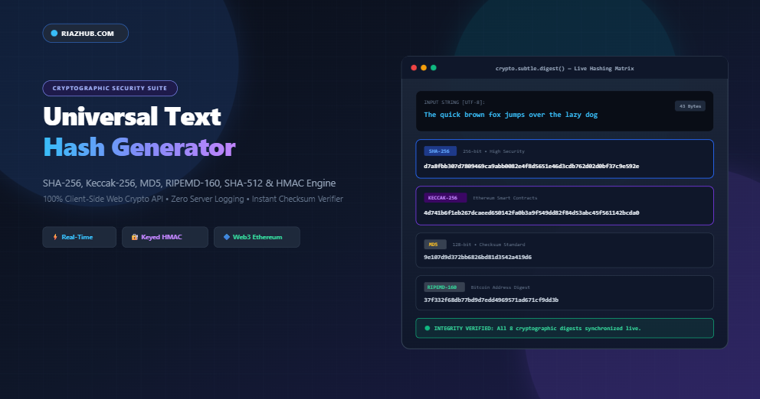This screenshot has width=760, height=399.
Task: Click the blue dot in RIAZHUB.COM badge
Action: 54,34
